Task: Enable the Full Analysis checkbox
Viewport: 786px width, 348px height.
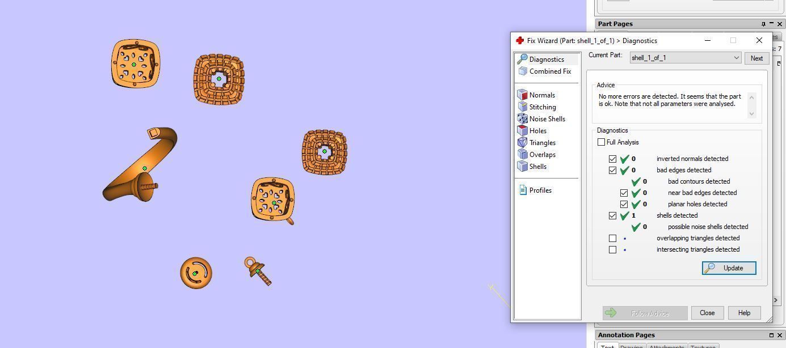Action: (x=601, y=142)
